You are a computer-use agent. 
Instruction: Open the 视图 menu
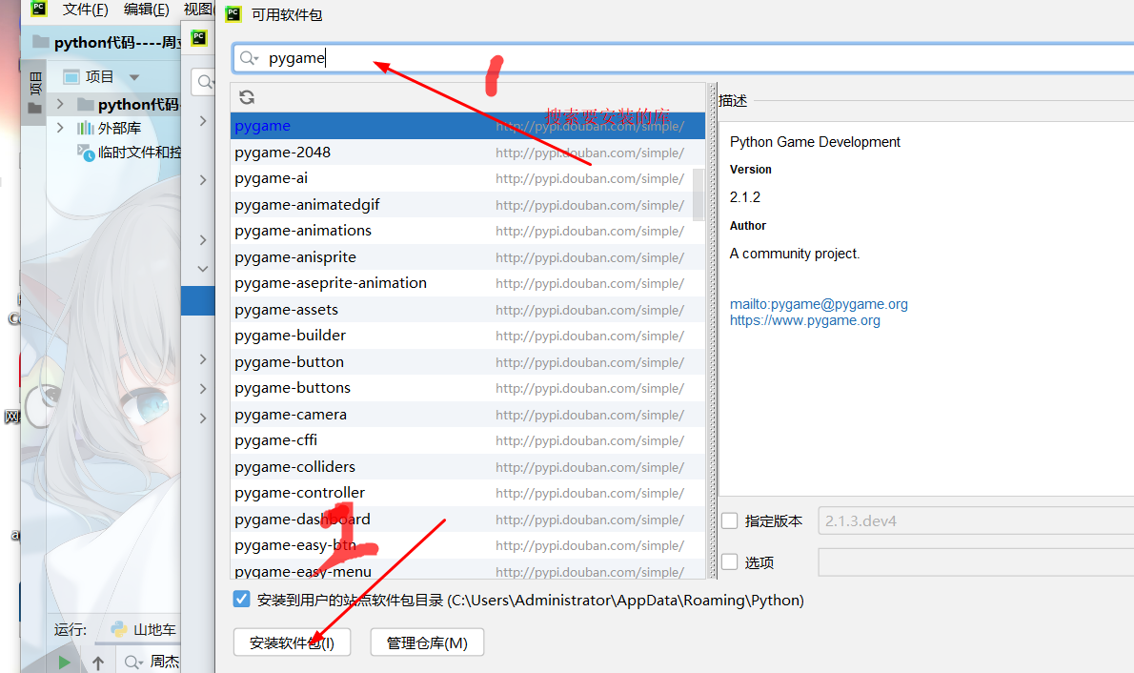pyautogui.click(x=197, y=10)
